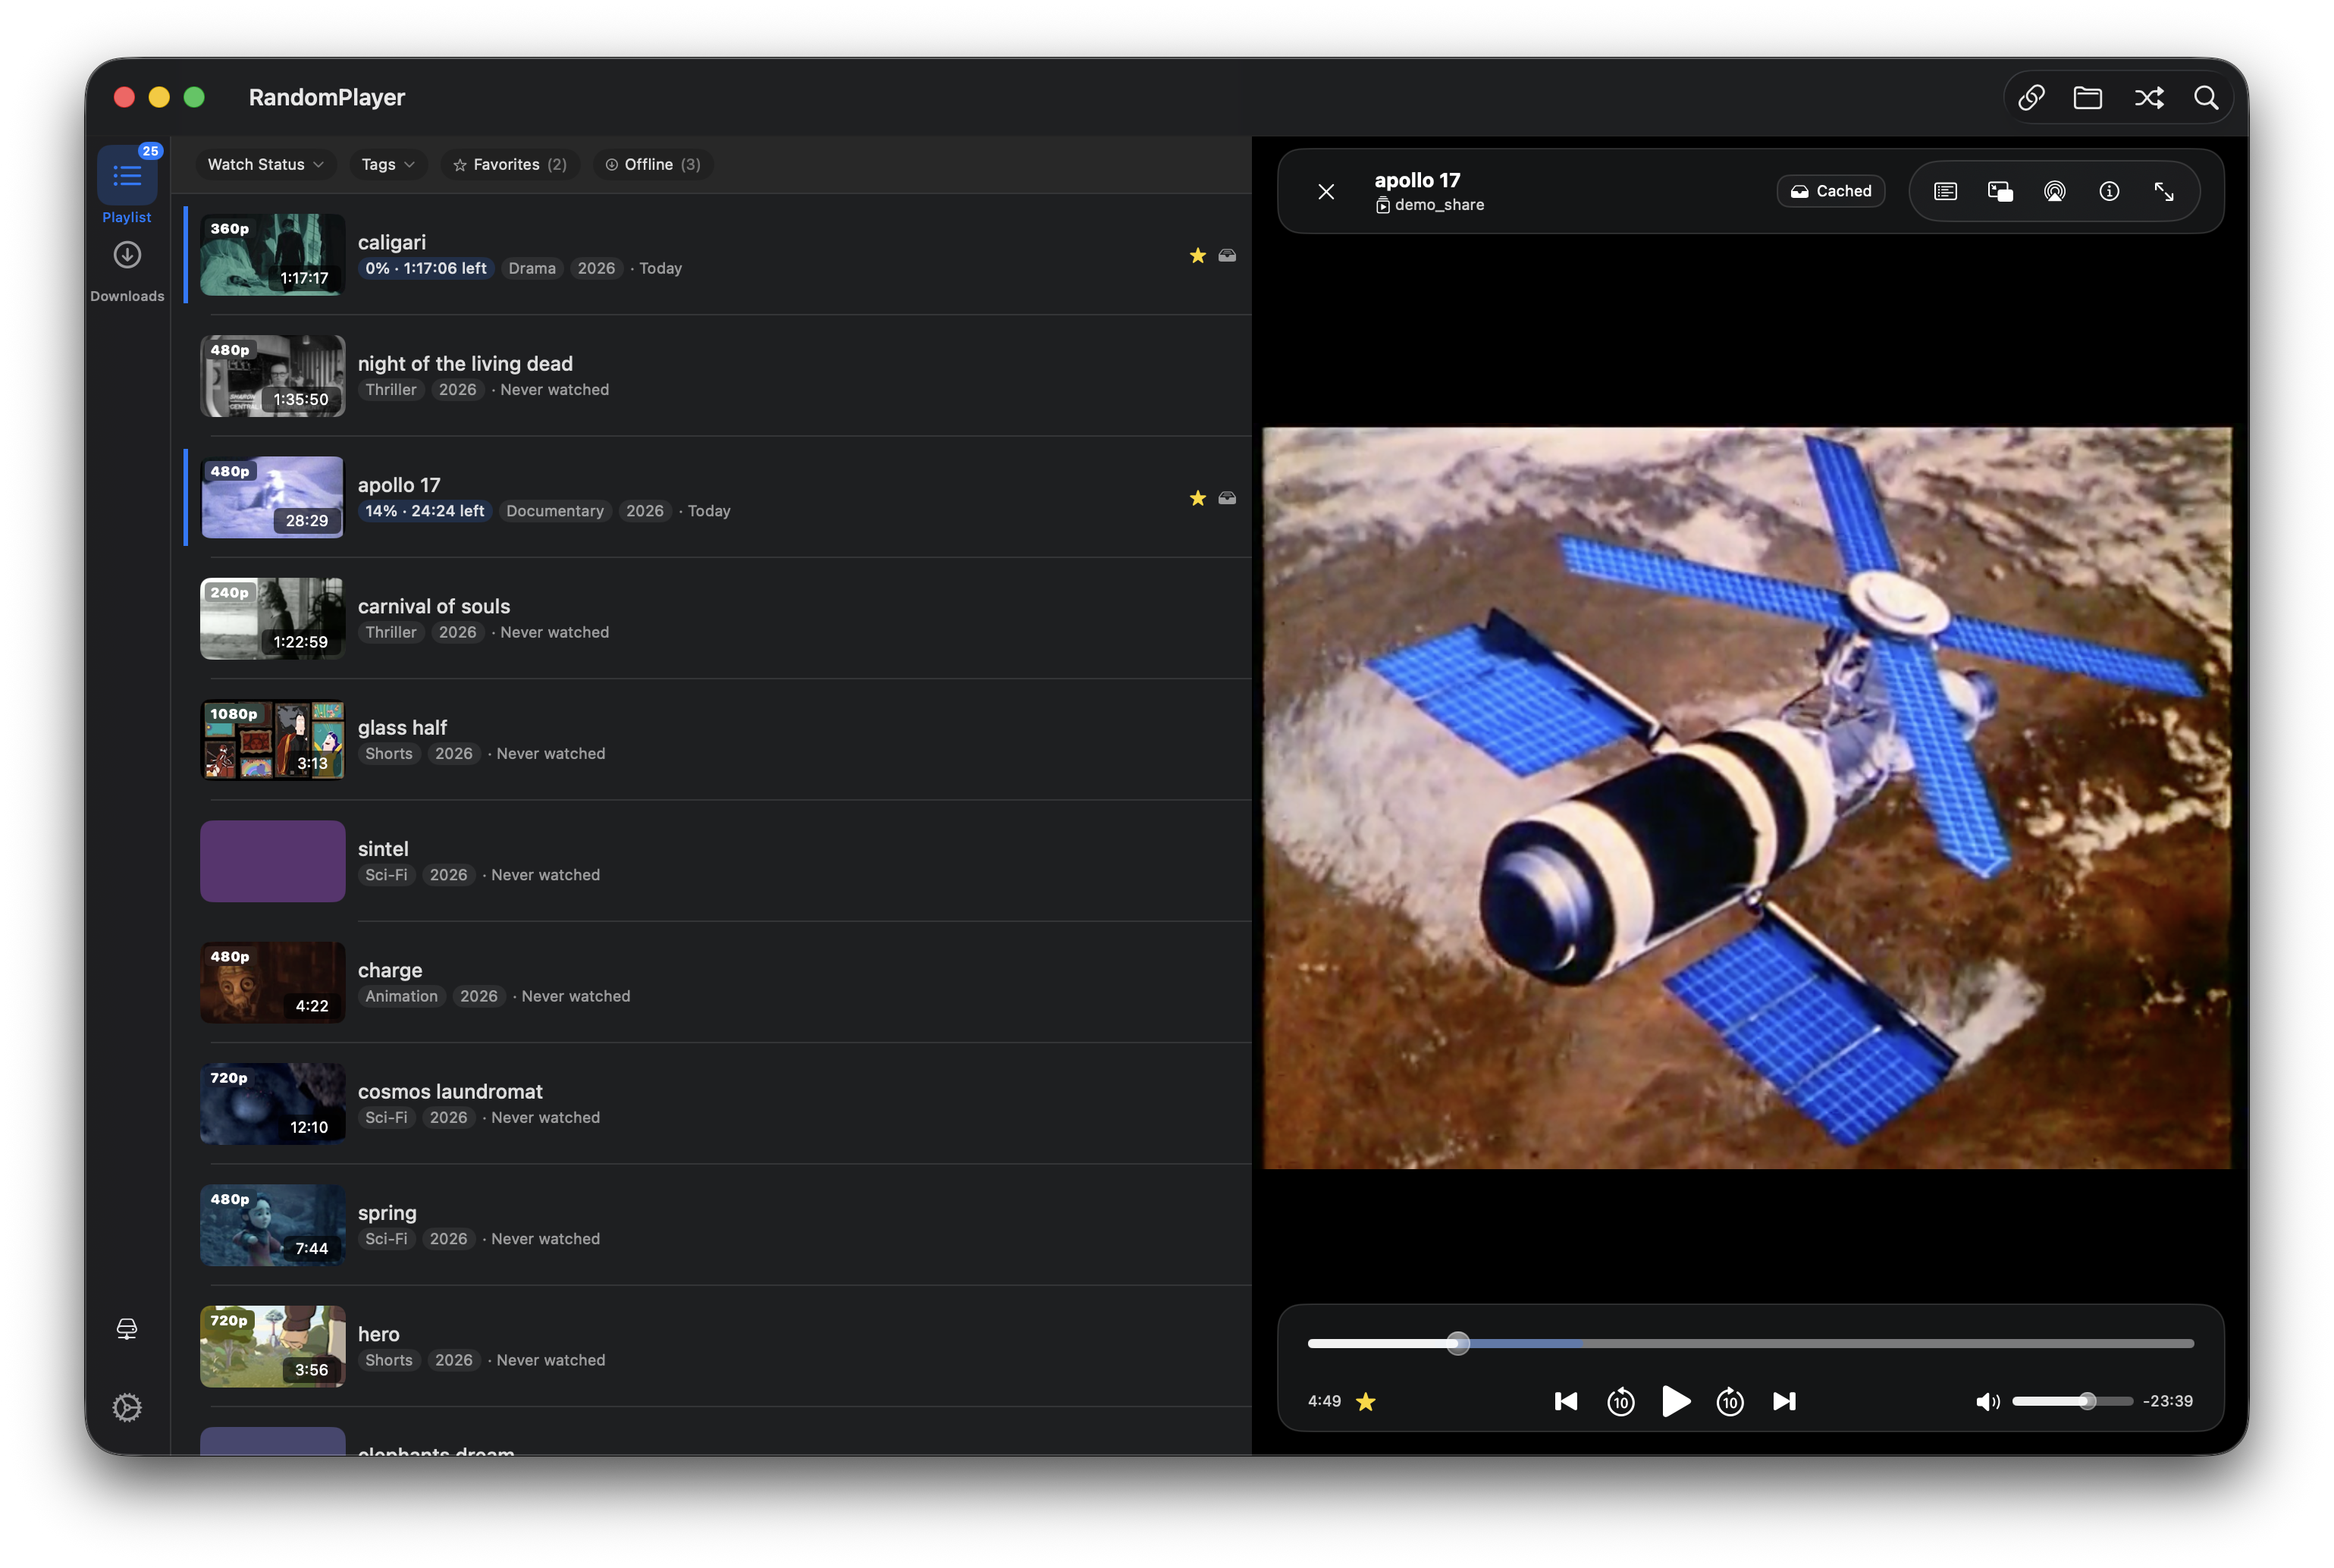
Task: Open the carnival of souls thumbnail
Action: [272, 618]
